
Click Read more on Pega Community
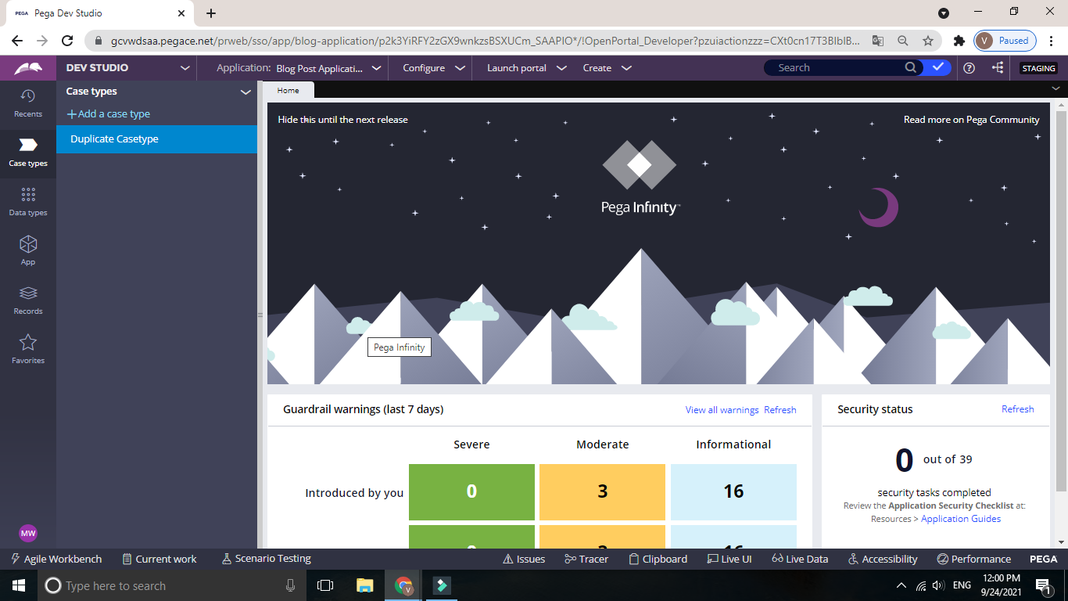coord(972,120)
